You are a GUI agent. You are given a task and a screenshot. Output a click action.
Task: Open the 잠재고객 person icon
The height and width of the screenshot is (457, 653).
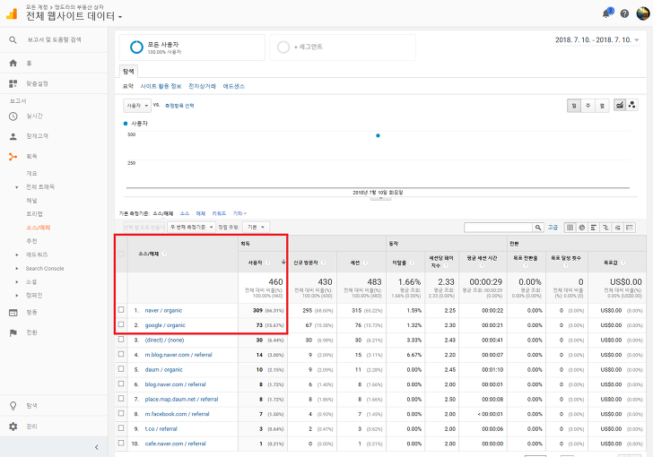click(x=13, y=136)
